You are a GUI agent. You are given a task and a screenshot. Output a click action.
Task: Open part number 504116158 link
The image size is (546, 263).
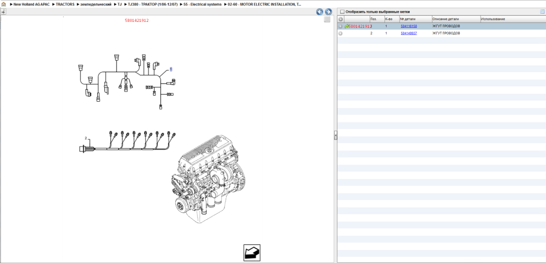[409, 26]
